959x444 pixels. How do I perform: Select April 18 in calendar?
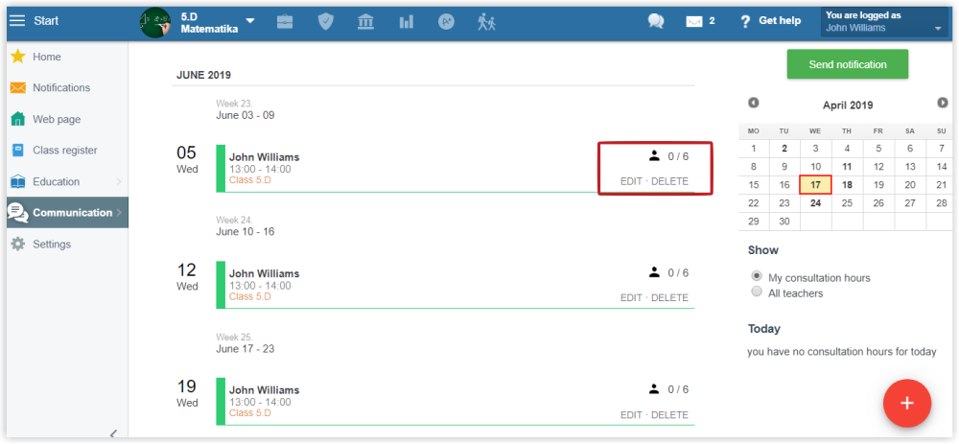[x=847, y=185]
